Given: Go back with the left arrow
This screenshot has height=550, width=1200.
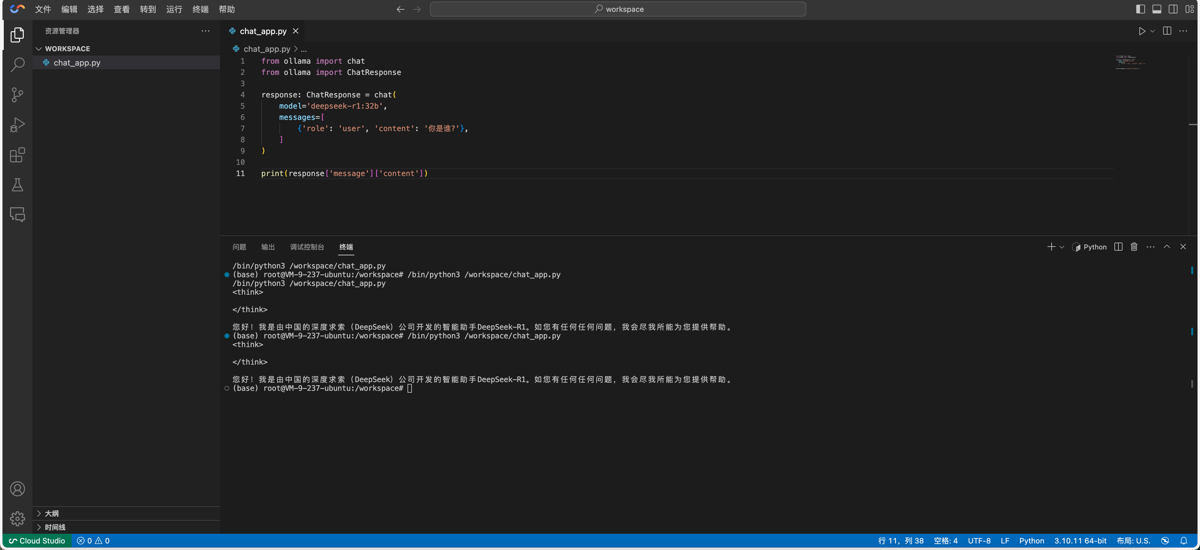Looking at the screenshot, I should click(400, 9).
